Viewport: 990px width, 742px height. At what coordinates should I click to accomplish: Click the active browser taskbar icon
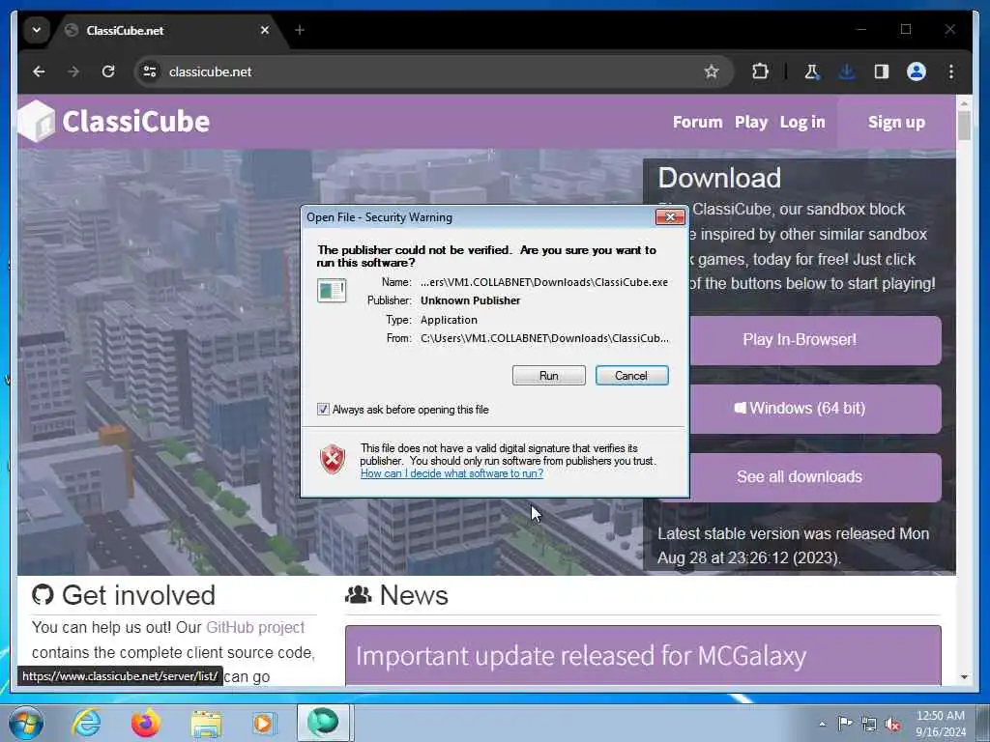pos(323,723)
